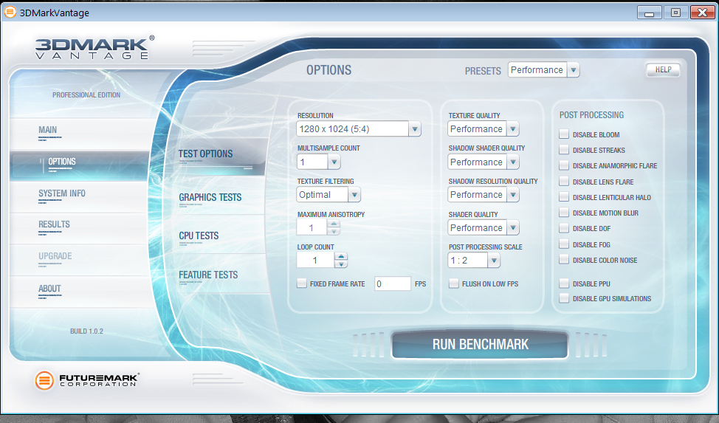Click the Fixed Frame Rate FPS field
This screenshot has width=719, height=423.
(393, 283)
